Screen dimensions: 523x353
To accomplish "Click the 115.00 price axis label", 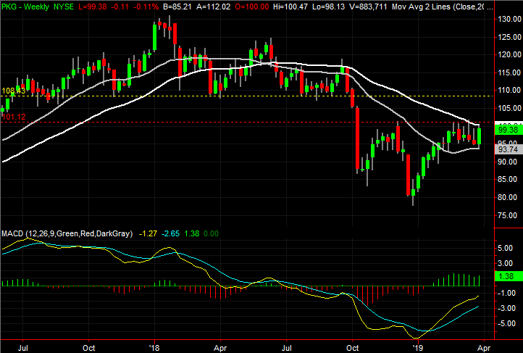I will coord(509,72).
